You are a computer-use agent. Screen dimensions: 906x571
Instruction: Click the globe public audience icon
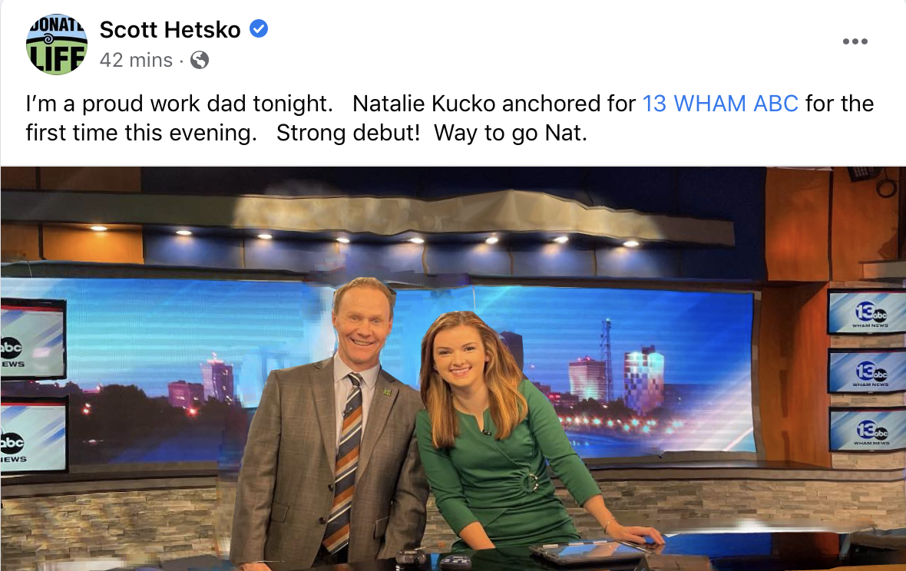point(200,60)
